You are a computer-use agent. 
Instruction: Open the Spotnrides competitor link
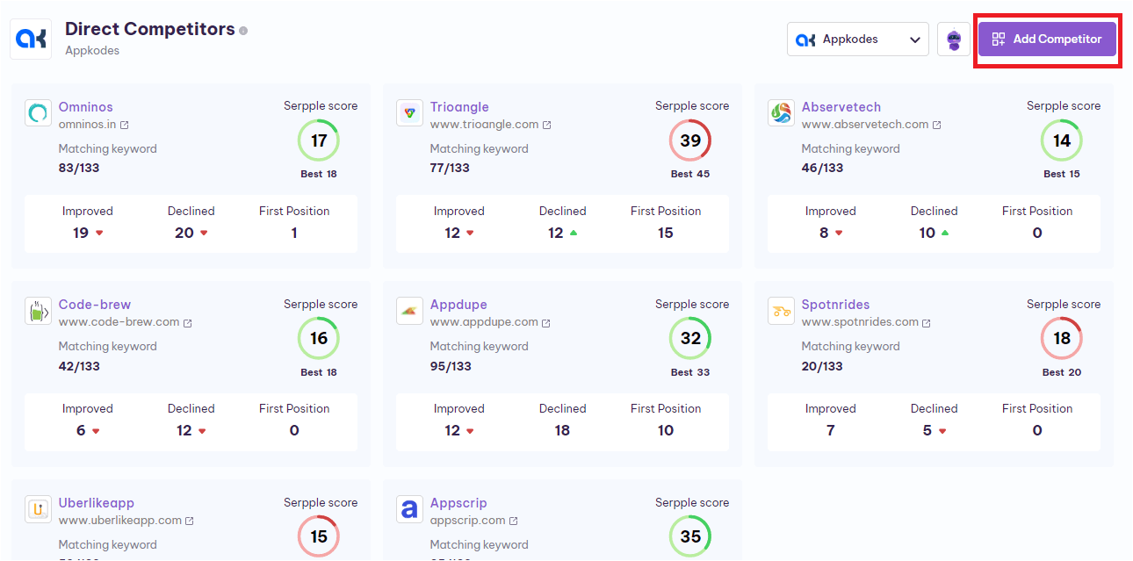point(836,305)
